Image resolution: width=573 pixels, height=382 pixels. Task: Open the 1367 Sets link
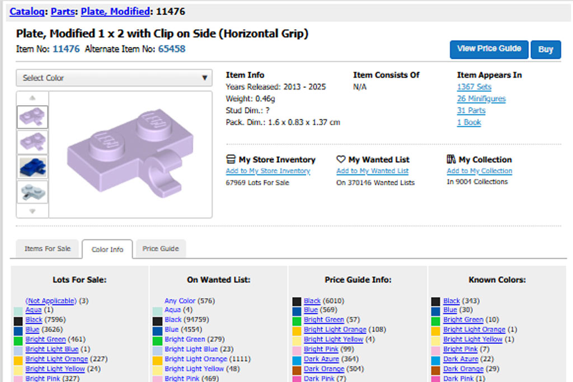point(474,87)
